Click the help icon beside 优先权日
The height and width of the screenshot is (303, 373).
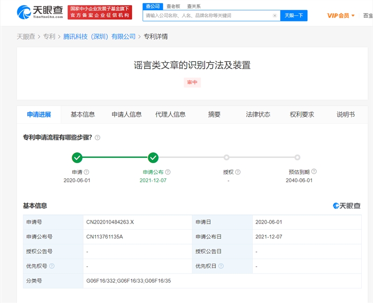click(x=221, y=266)
